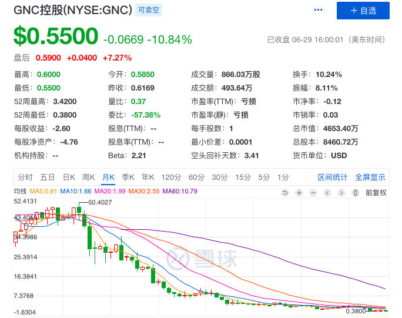Image resolution: width=402 pixels, height=318 pixels.
Task: Open the three-dot more options menu
Action: [318, 10]
